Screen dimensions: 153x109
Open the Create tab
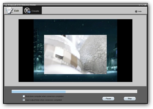click(x=32, y=11)
